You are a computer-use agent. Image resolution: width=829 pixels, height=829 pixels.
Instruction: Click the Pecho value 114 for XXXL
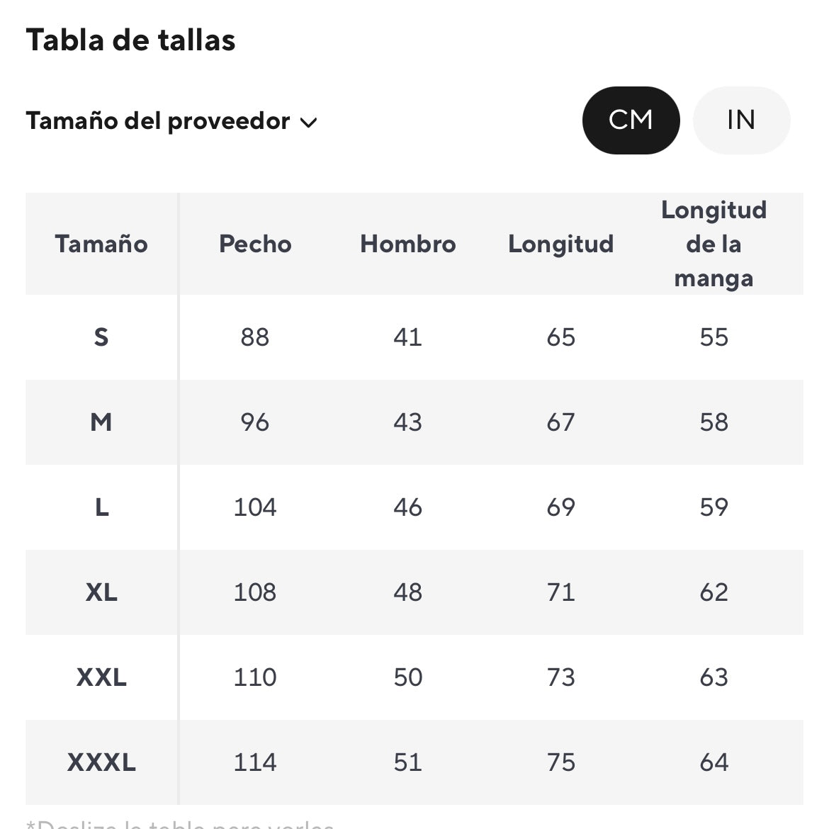pyautogui.click(x=255, y=762)
